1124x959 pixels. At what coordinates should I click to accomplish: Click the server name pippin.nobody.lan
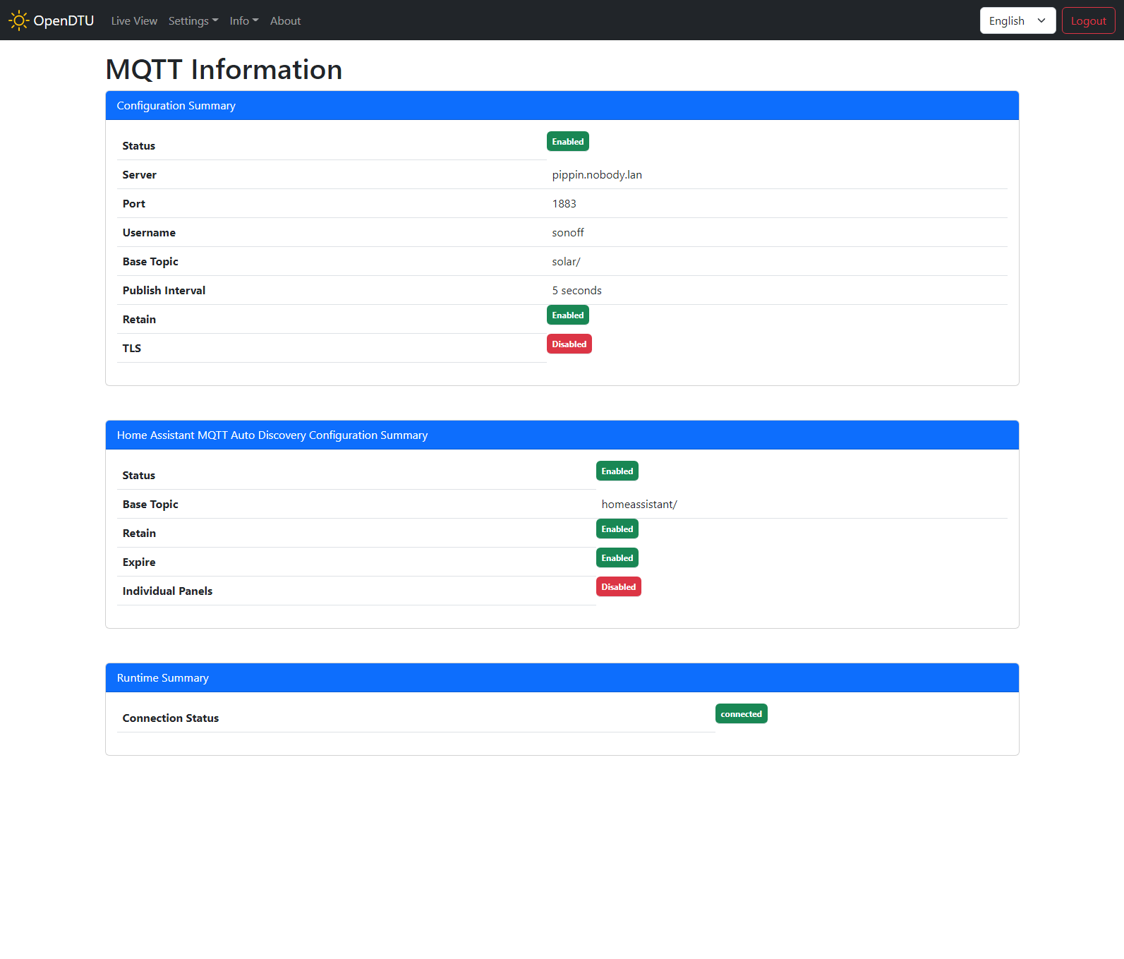[597, 175]
